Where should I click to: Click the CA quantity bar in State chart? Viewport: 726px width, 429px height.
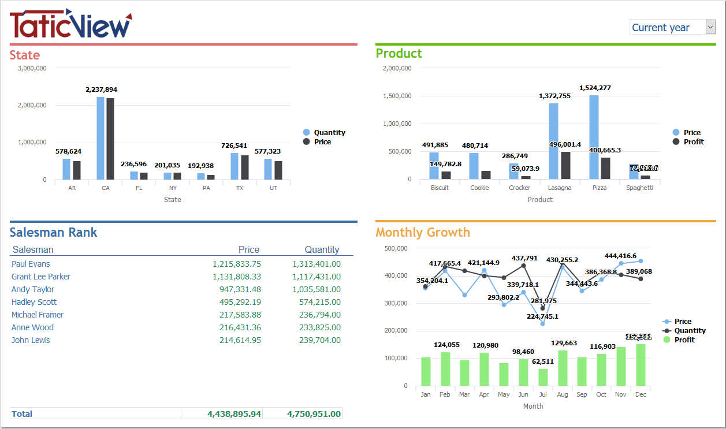[x=100, y=139]
